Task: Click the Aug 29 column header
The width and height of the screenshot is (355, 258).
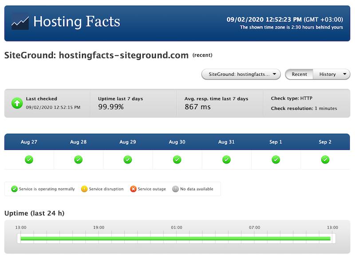Action: point(128,142)
